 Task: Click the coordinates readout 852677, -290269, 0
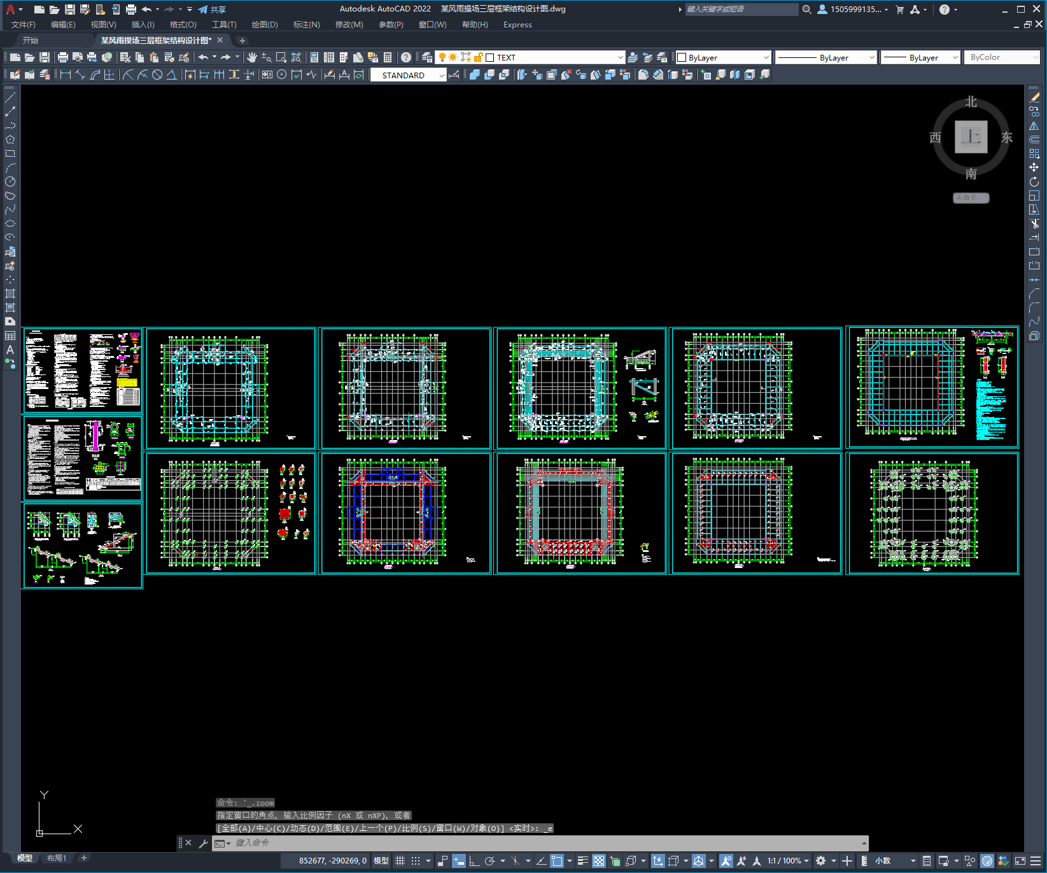(333, 861)
